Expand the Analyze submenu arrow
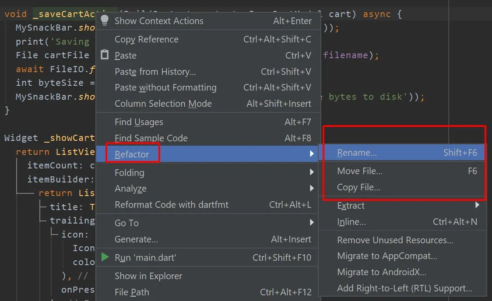 pyautogui.click(x=312, y=189)
